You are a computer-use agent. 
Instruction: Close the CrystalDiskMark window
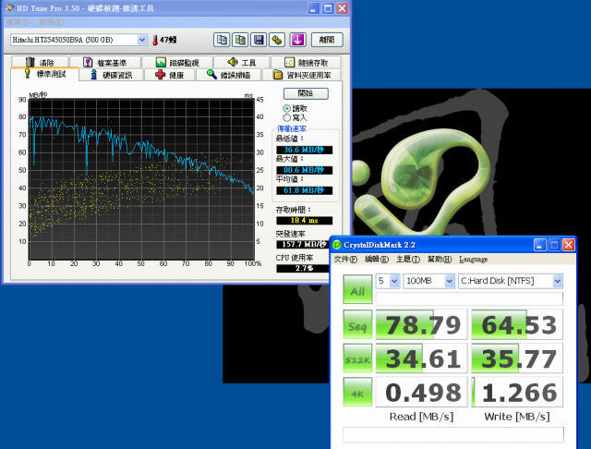point(569,245)
